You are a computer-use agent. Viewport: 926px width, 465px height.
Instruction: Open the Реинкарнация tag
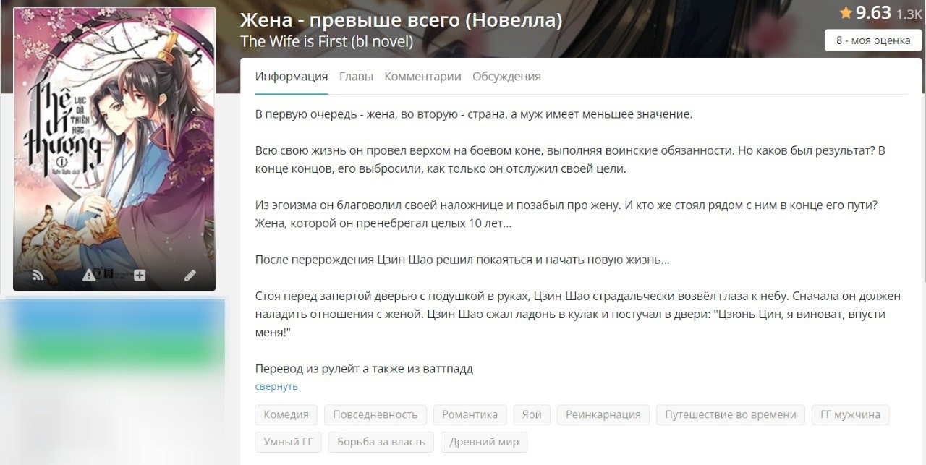click(603, 414)
